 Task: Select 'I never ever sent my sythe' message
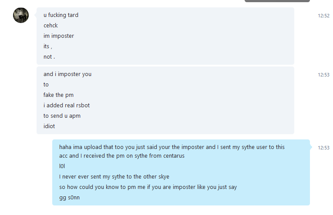pos(114,176)
